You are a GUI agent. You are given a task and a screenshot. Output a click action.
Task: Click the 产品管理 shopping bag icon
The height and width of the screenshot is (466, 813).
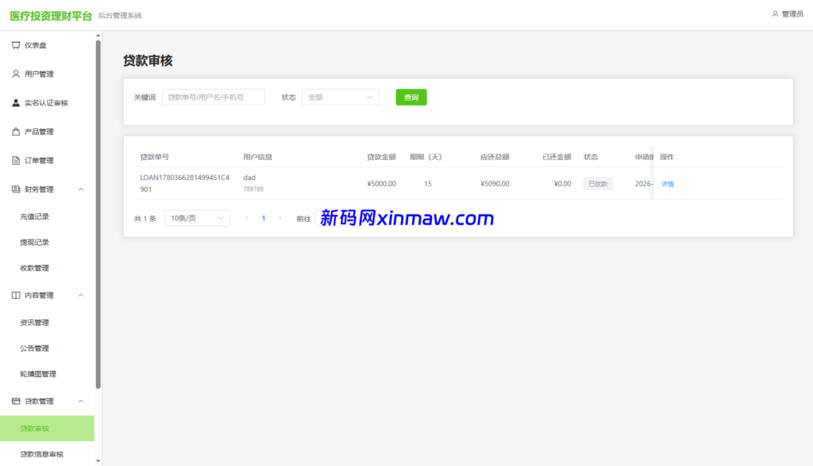point(16,132)
